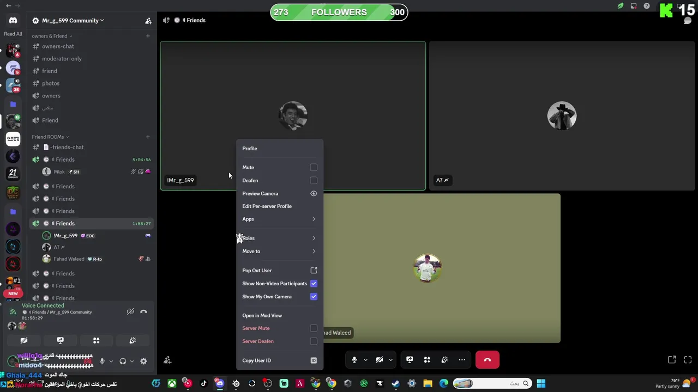Open Steam from the taskbar
The width and height of the screenshot is (698, 392).
click(x=395, y=383)
